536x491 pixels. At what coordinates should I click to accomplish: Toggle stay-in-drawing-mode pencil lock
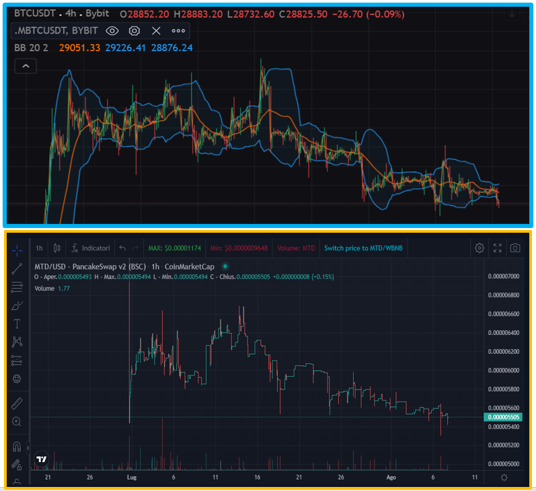pyautogui.click(x=17, y=464)
